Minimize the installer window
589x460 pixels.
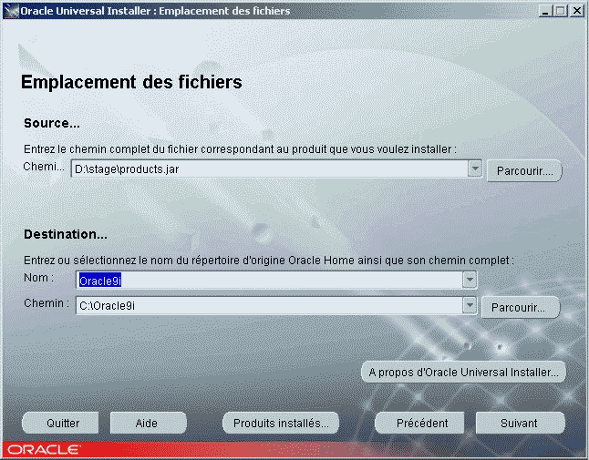(545, 11)
